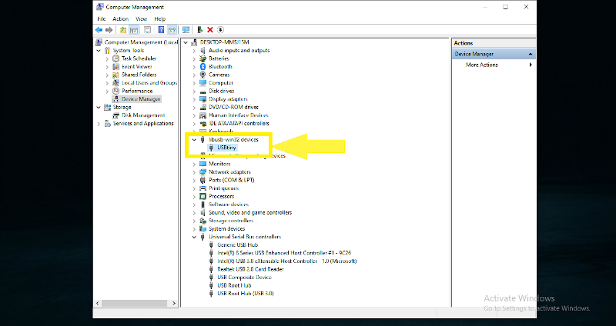Click the Shared Folders icon
The height and width of the screenshot is (326, 616).
[x=115, y=75]
